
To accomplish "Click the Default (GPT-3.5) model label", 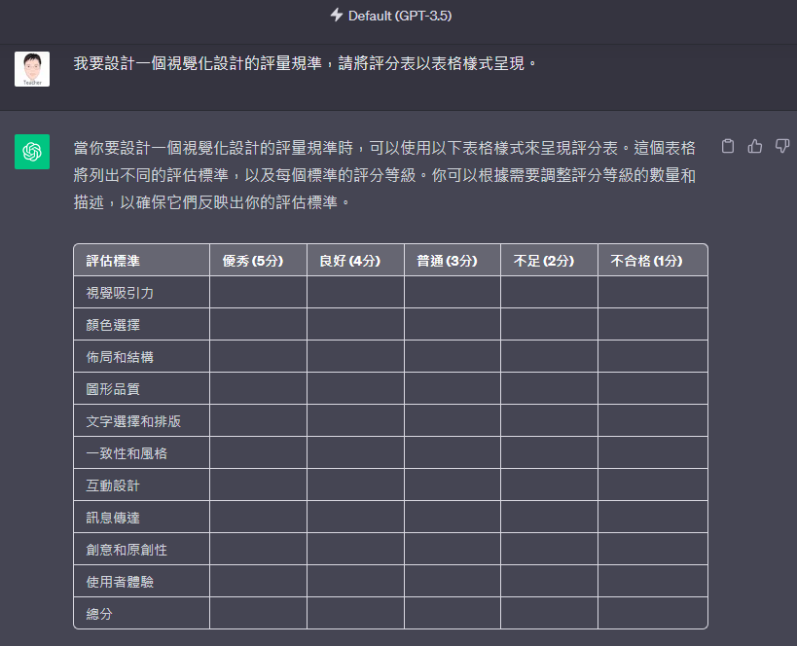I will (400, 16).
